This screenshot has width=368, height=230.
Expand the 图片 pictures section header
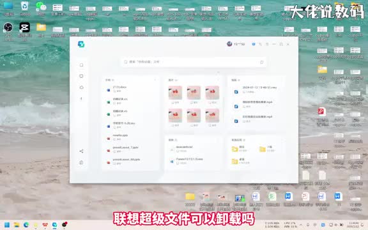click(172, 80)
